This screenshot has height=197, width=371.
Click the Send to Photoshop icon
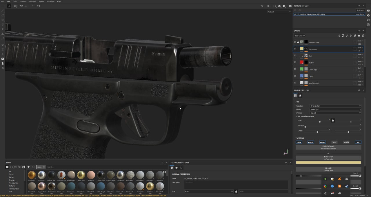coord(3,59)
